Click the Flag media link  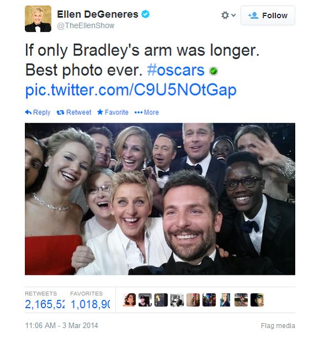click(278, 325)
